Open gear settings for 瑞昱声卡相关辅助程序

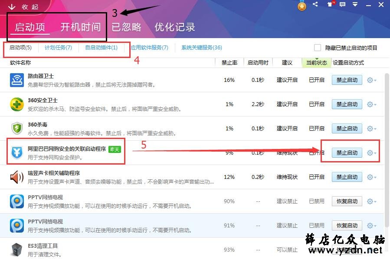[x=372, y=177]
